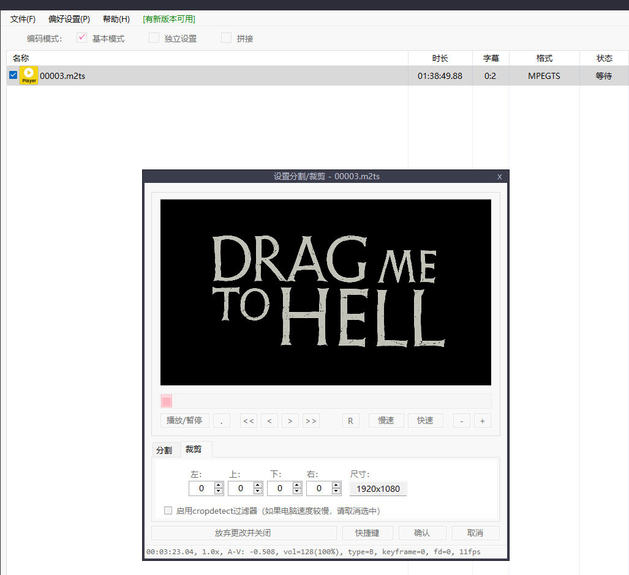629x575 pixels.
Task: Click the < step backward button
Action: pos(269,420)
